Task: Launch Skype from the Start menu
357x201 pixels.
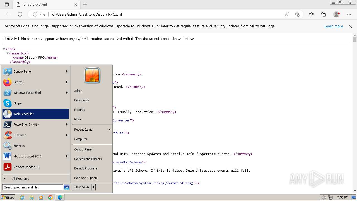Action: (x=36, y=103)
